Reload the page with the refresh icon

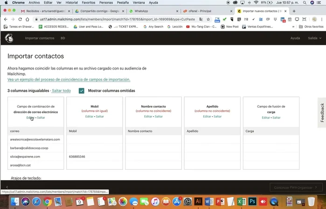point(20,19)
